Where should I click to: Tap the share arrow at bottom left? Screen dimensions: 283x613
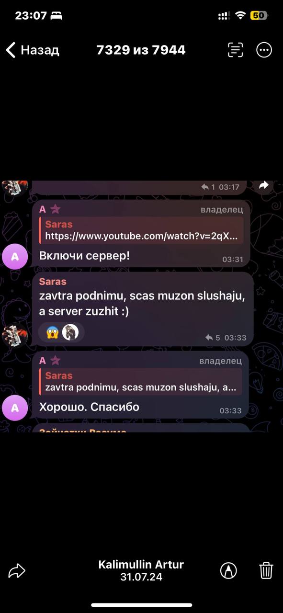(x=17, y=570)
